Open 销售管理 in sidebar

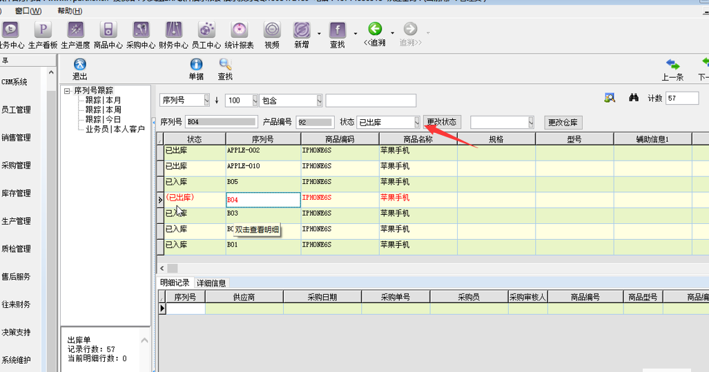point(16,137)
